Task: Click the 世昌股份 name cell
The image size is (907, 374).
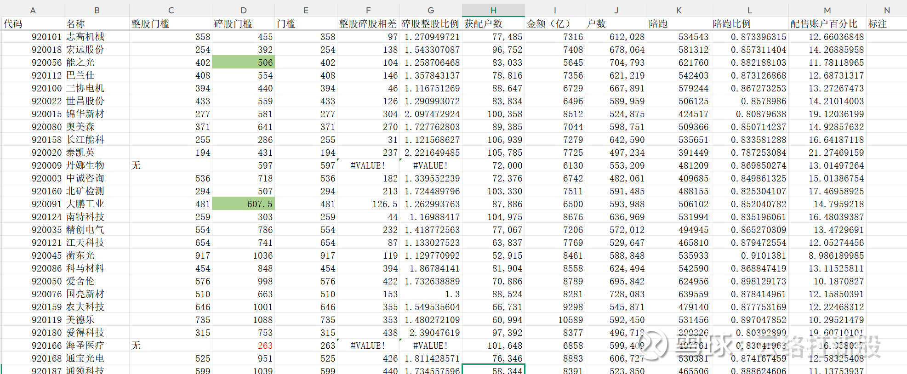Action: (97, 101)
